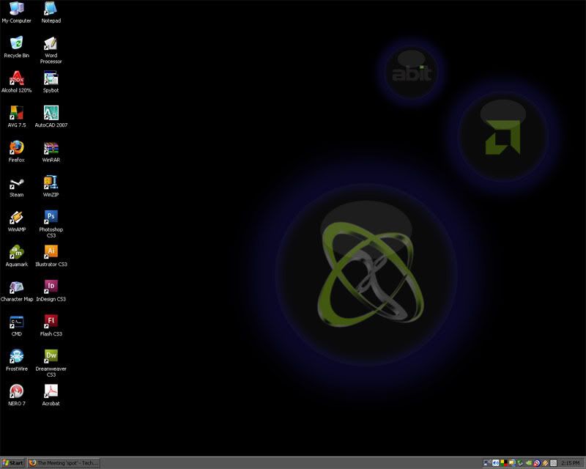Viewport: 586px width, 469px height.
Task: Select the Aquamark desktop icon
Action: [x=16, y=256]
